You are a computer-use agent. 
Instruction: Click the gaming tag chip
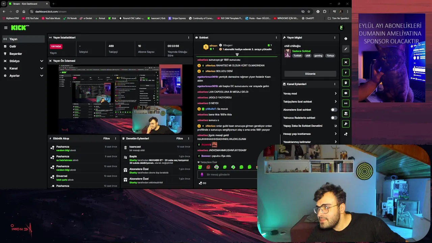(318, 56)
